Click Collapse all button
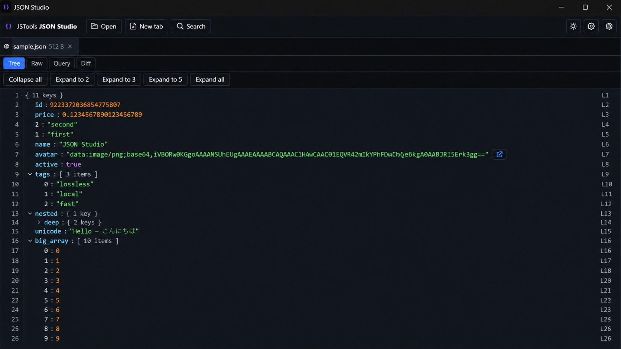 point(25,79)
